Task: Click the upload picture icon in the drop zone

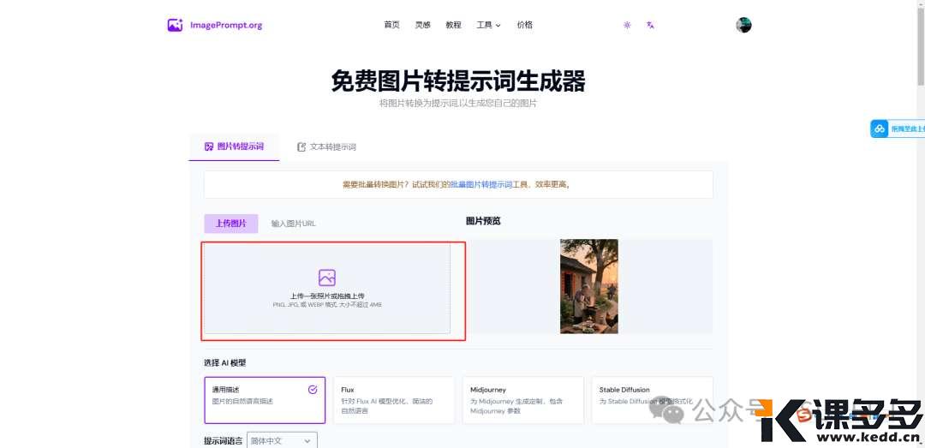Action: coord(327,278)
